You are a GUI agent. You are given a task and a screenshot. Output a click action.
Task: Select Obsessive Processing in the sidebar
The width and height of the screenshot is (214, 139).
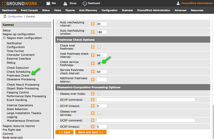pyautogui.click(x=21, y=79)
